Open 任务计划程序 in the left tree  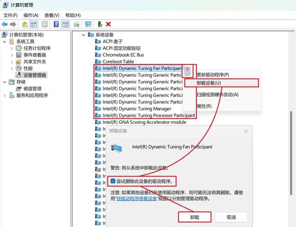click(36, 48)
